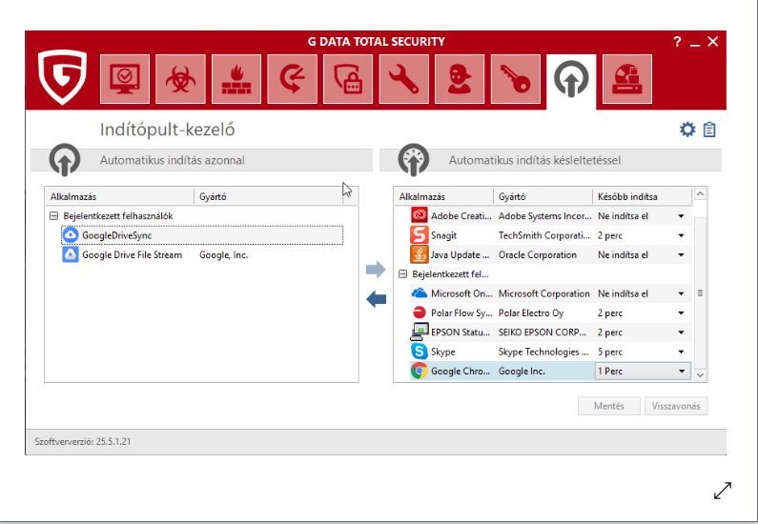Click the GoogleDriveSync cloud icon
The height and width of the screenshot is (524, 758).
pyautogui.click(x=71, y=235)
